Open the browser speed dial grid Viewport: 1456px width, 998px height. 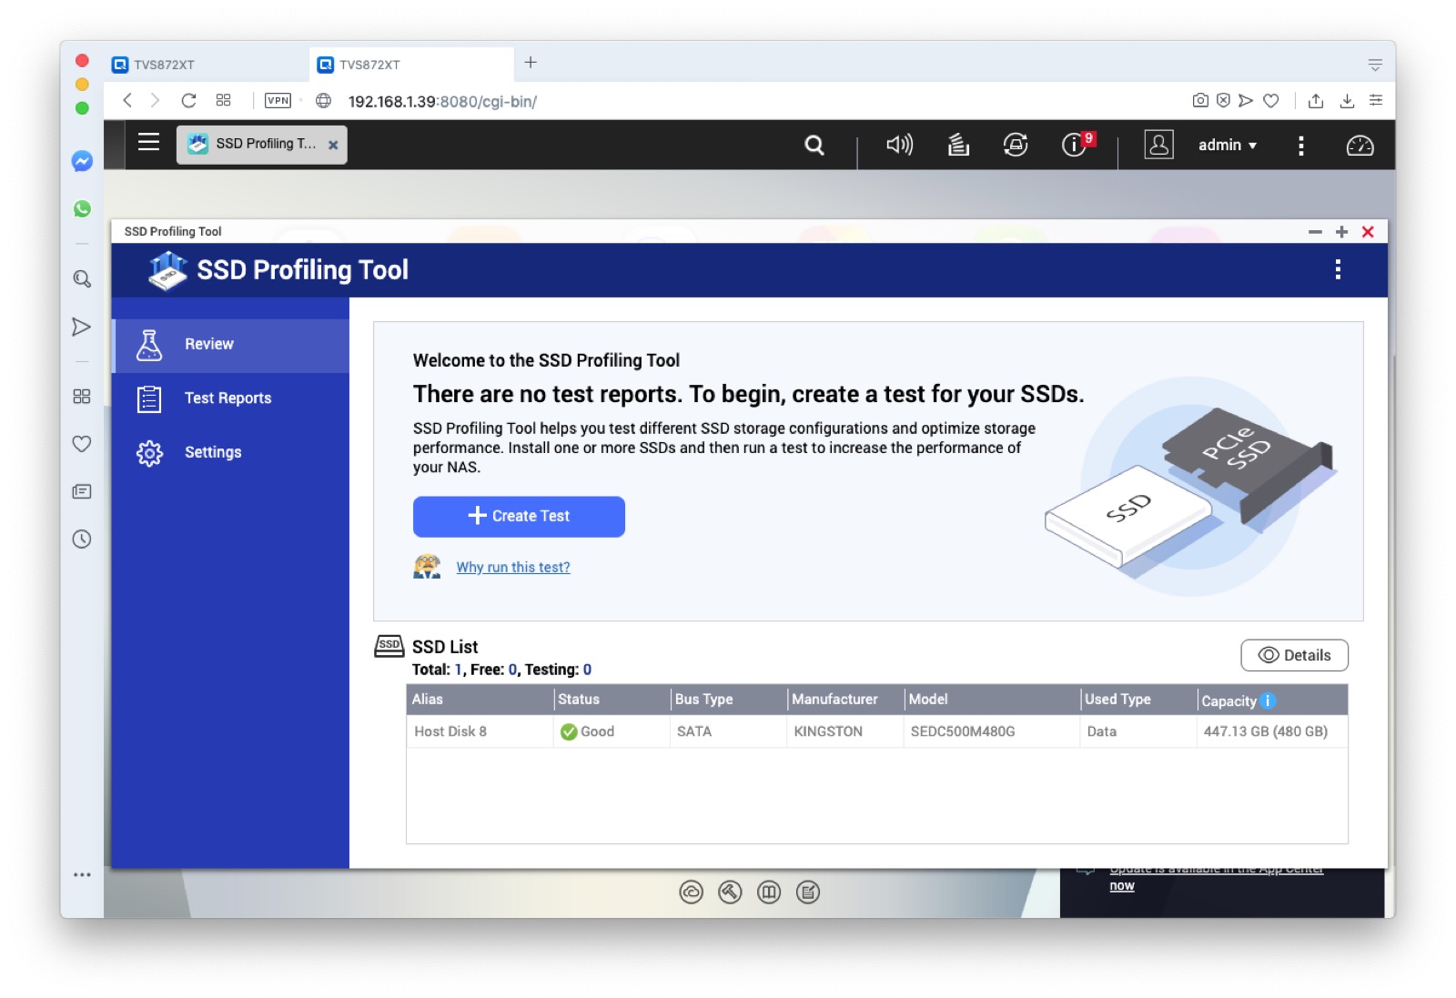pos(223,101)
